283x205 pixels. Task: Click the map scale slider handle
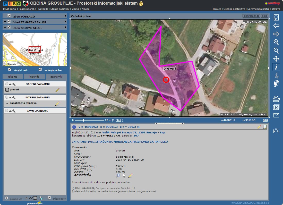click(83, 120)
